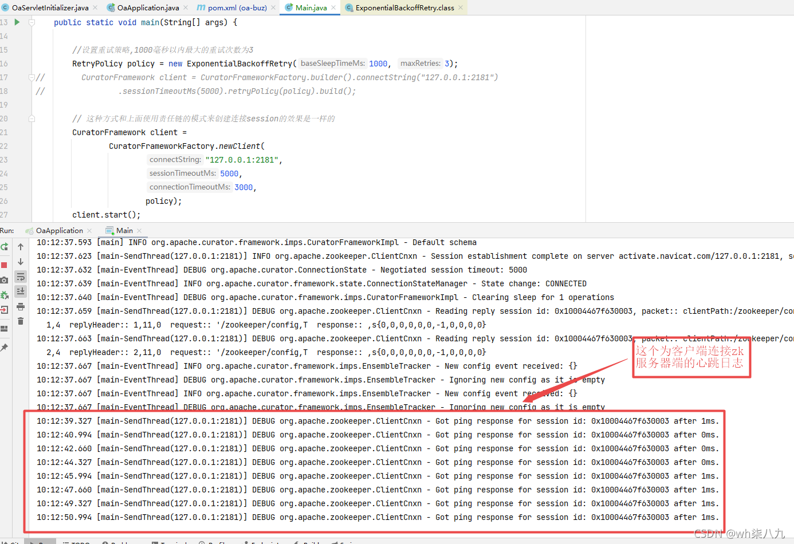Switch to OaServletInitializer.java tab

pos(50,7)
